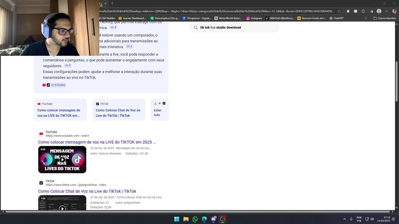Screen dimensions: 399x224
Task: Expand the bookmarks overflow chevron
Action: coord(366,18)
